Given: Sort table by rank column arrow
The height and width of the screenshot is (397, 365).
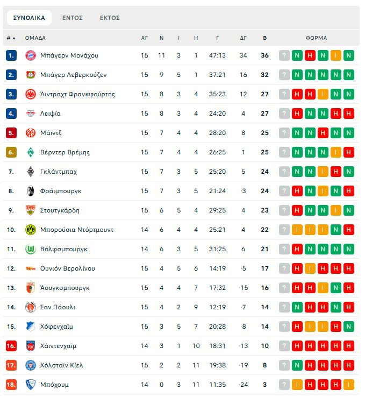Looking at the screenshot, I should coord(13,38).
